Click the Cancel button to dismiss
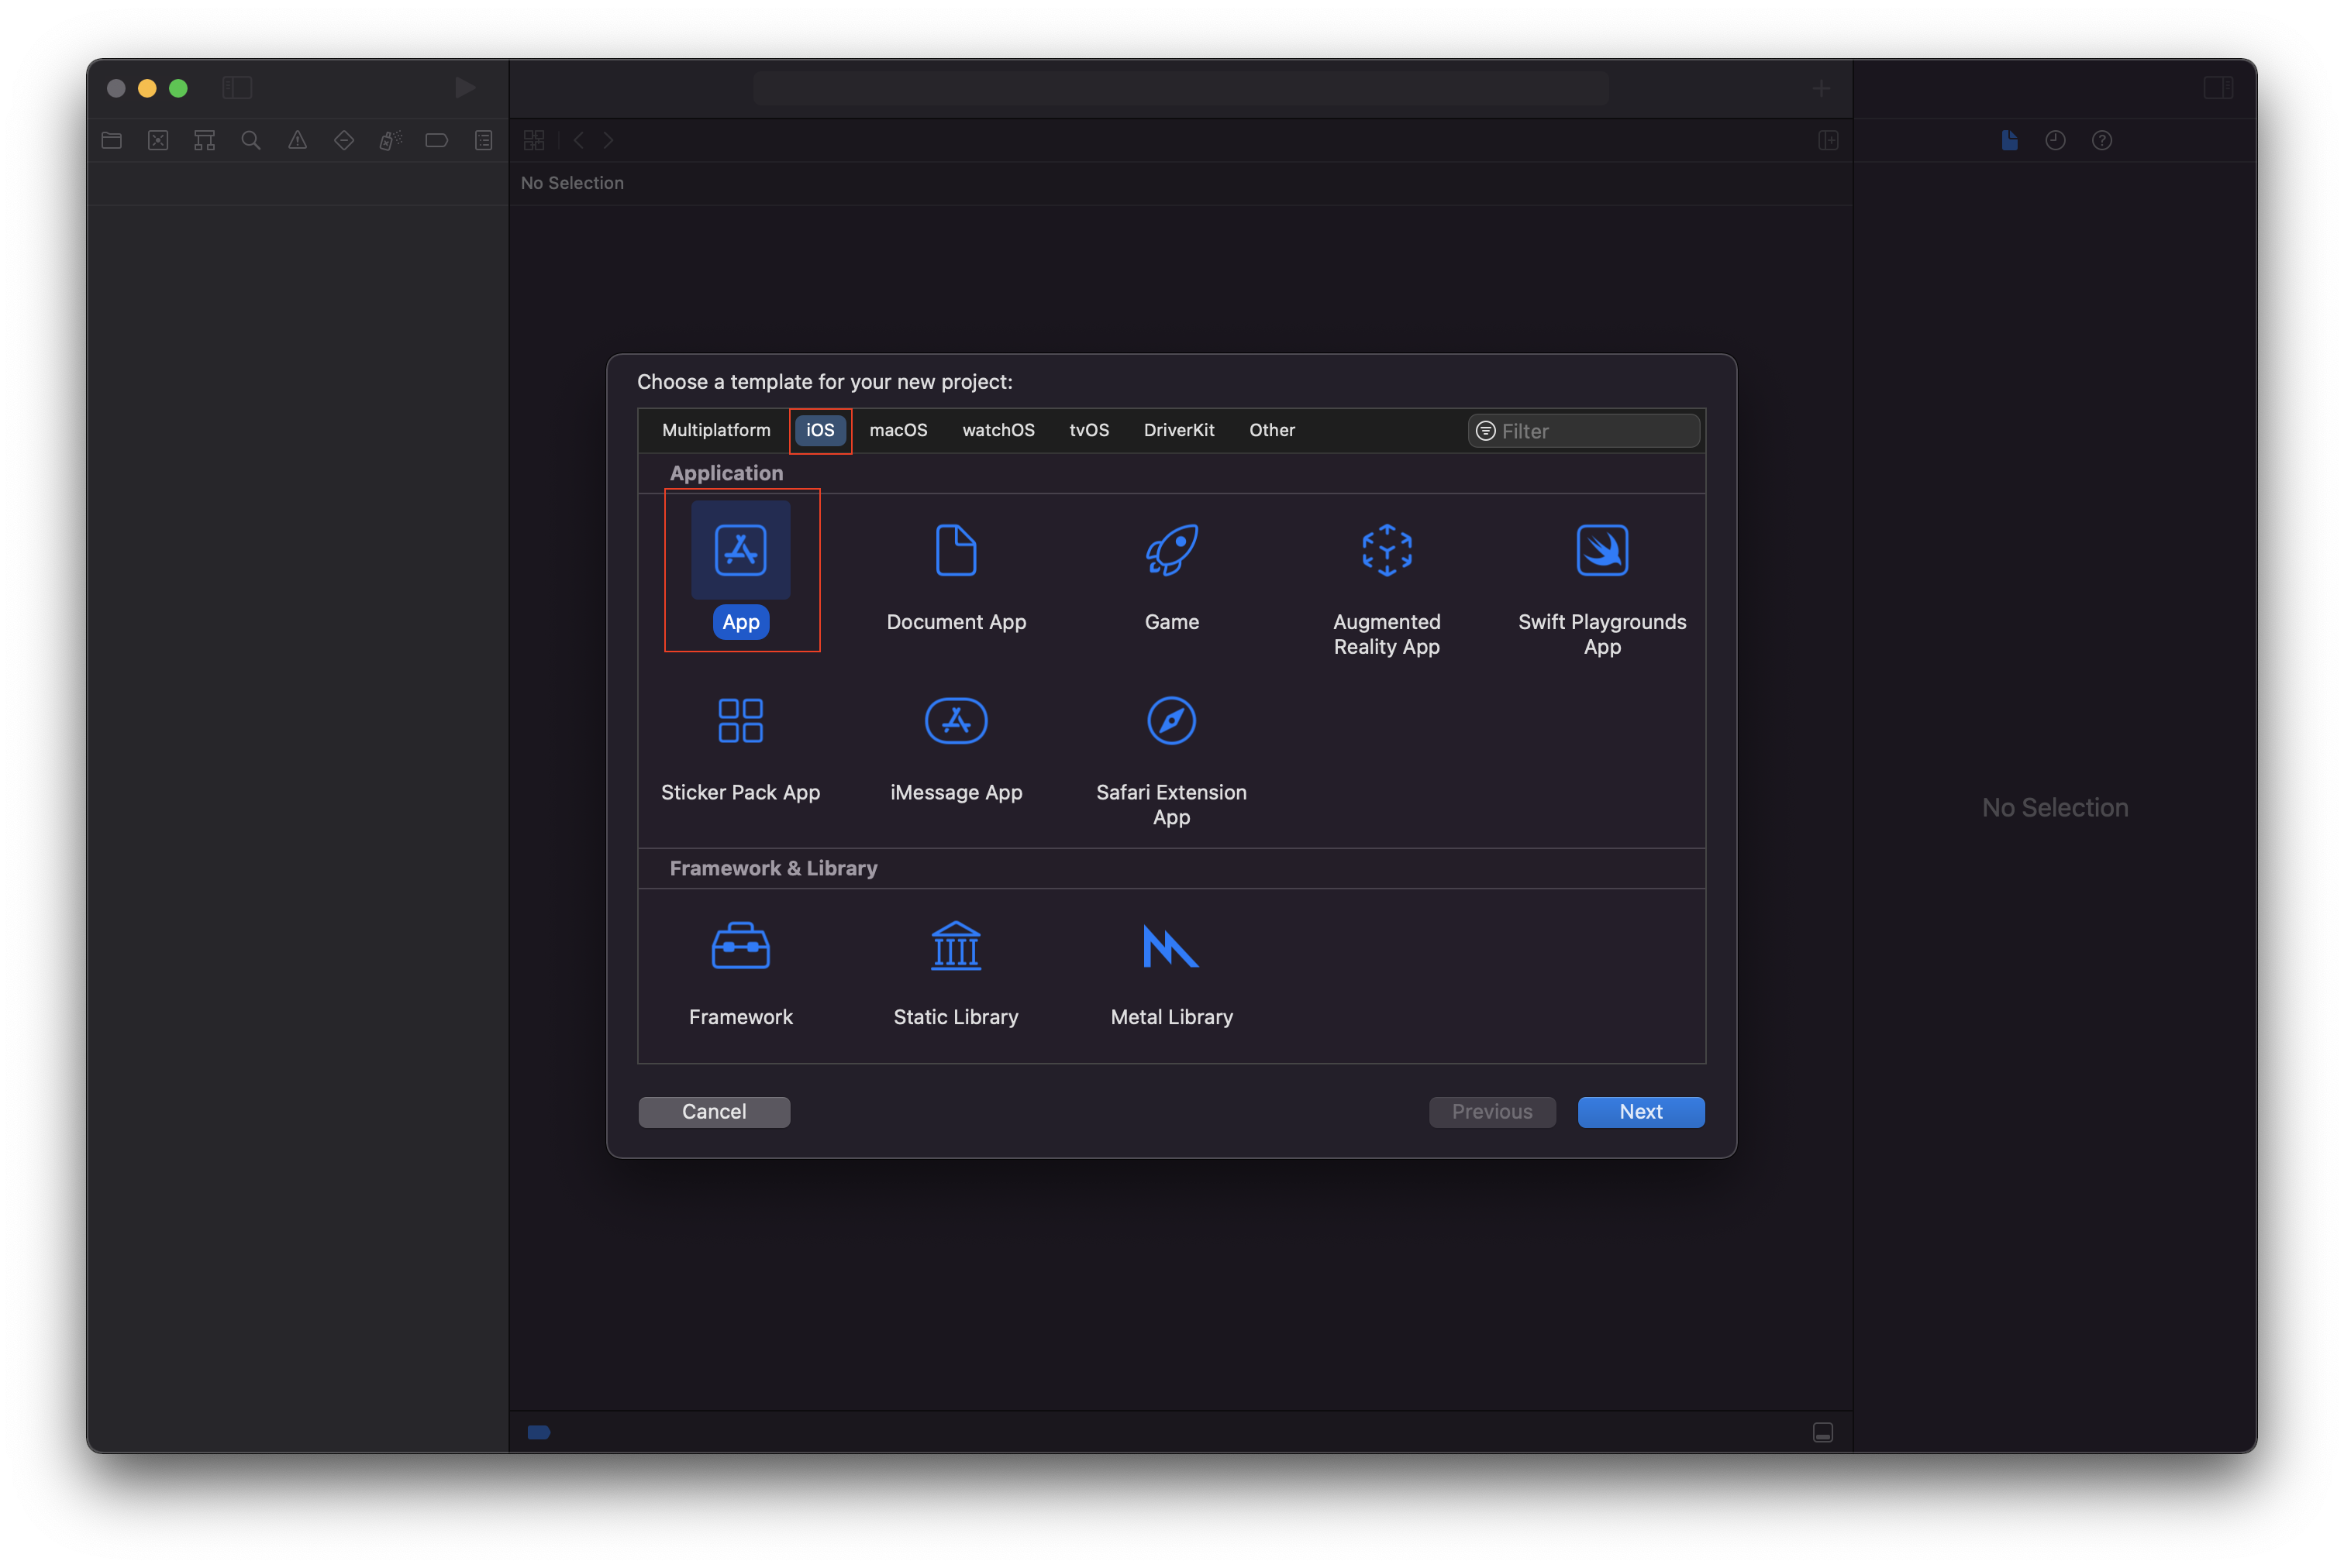This screenshot has height=1568, width=2344. [712, 1111]
